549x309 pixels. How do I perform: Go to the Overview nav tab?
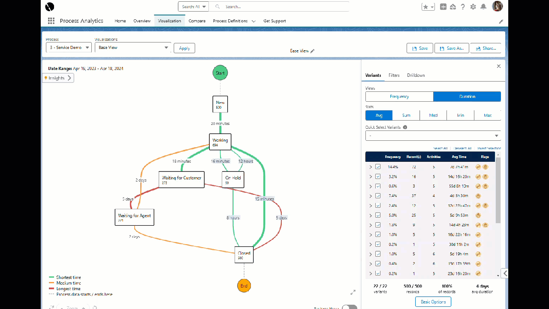142,21
